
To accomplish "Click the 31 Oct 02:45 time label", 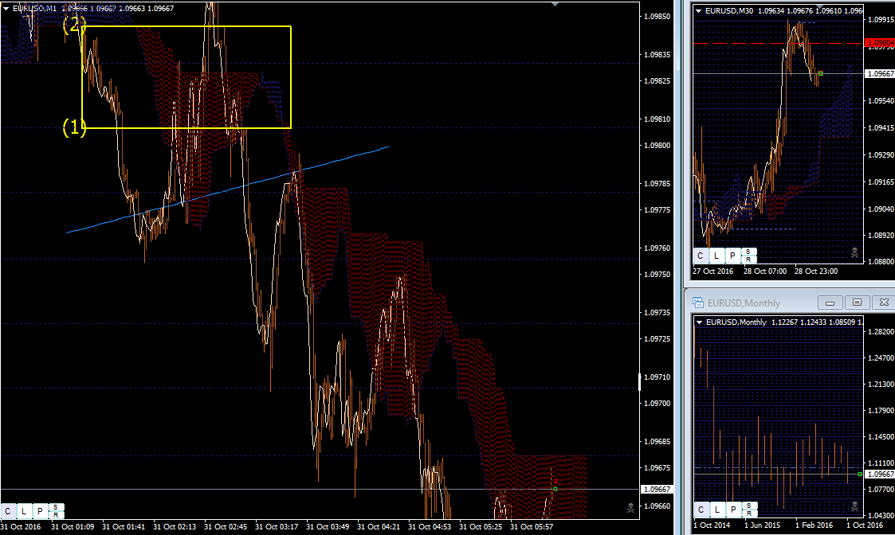I will click(x=226, y=526).
